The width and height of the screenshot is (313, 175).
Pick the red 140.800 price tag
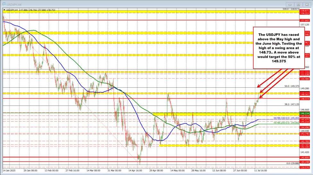point(304,158)
